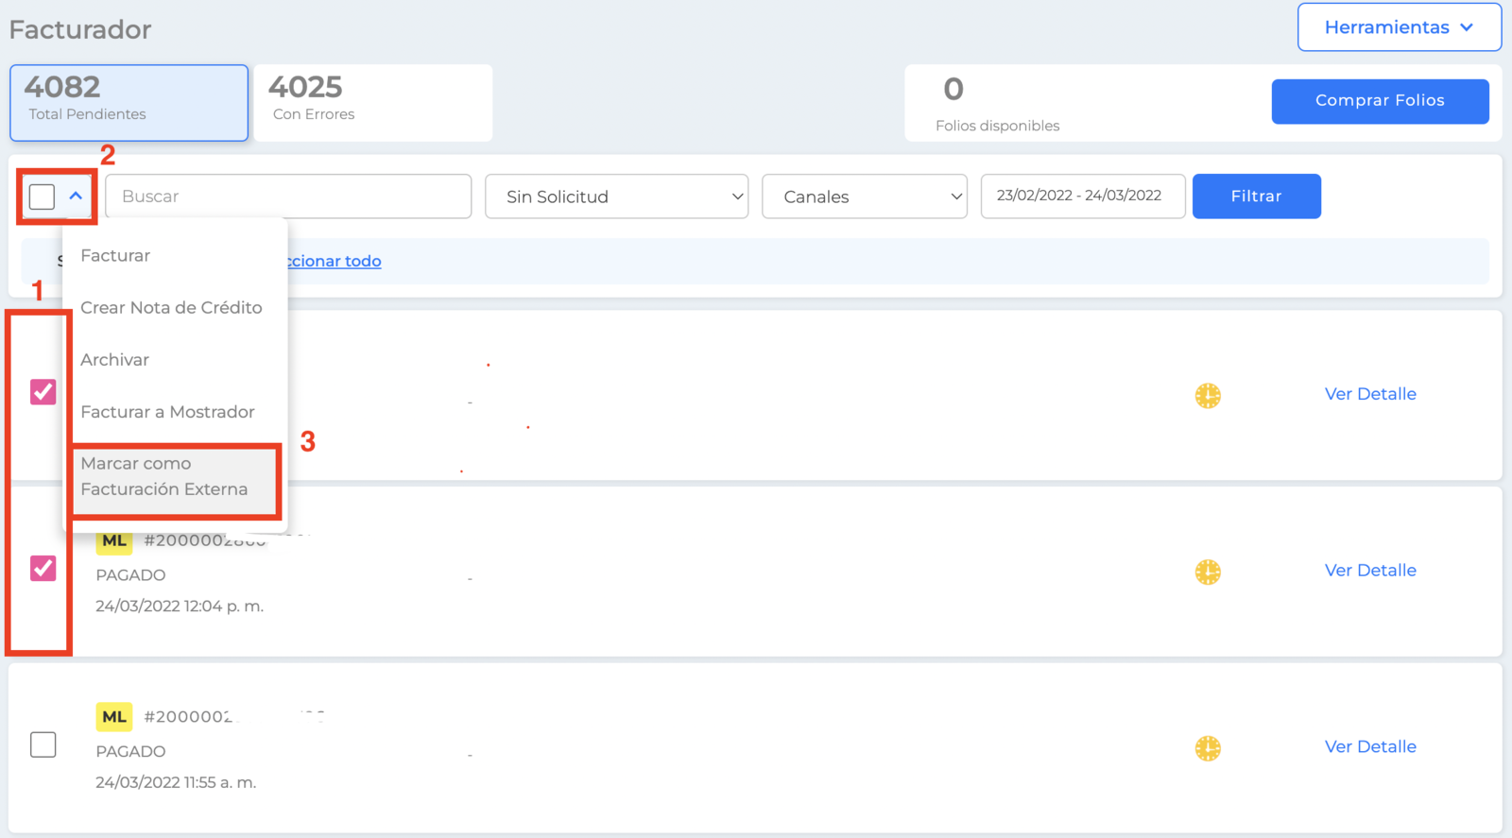Screen dimensions: 1512x838
Task: Open the date range field 23/02/2022 - 24/03/2022
Action: 1083,197
